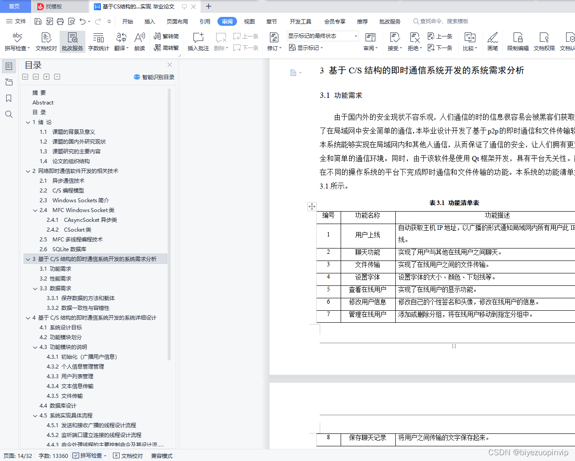Collapse chapter 2 网络即时通信软件开发的相关技术

pos(28,171)
